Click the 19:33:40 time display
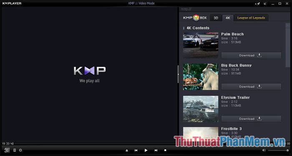The image size is (292, 156). click(8, 143)
